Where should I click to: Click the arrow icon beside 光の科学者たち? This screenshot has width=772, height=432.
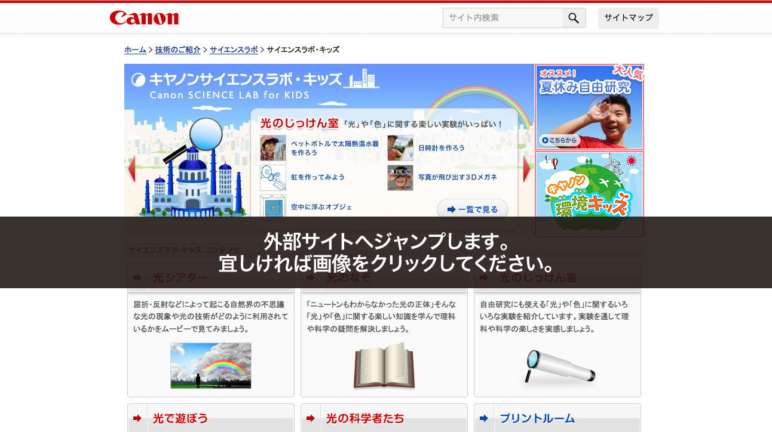311,418
